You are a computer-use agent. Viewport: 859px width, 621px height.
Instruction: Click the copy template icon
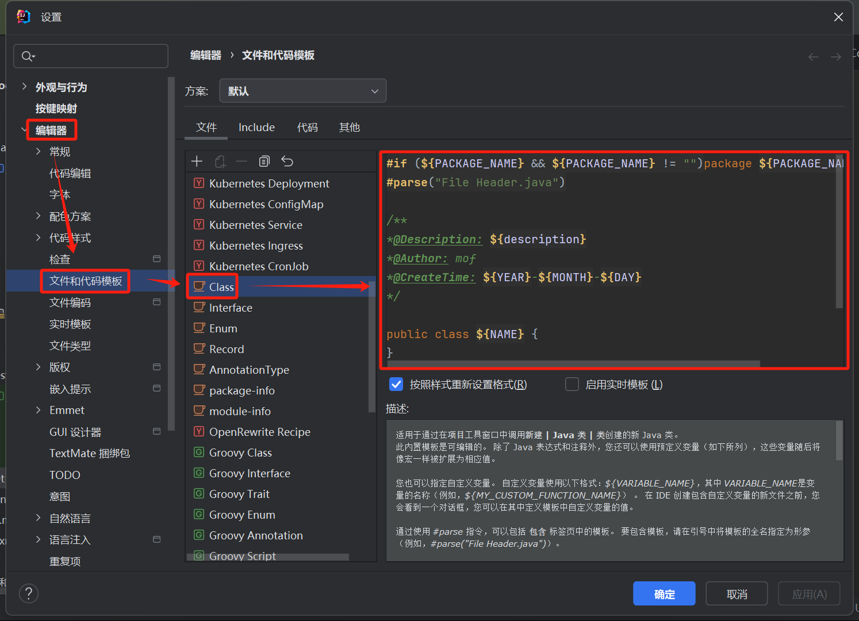264,162
